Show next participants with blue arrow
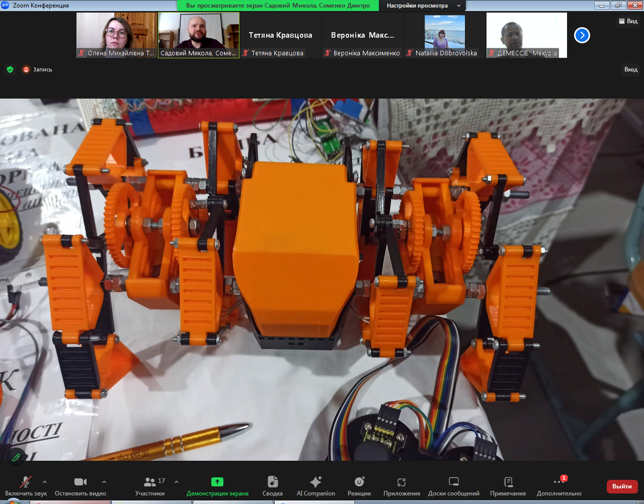644x504 pixels. (582, 35)
